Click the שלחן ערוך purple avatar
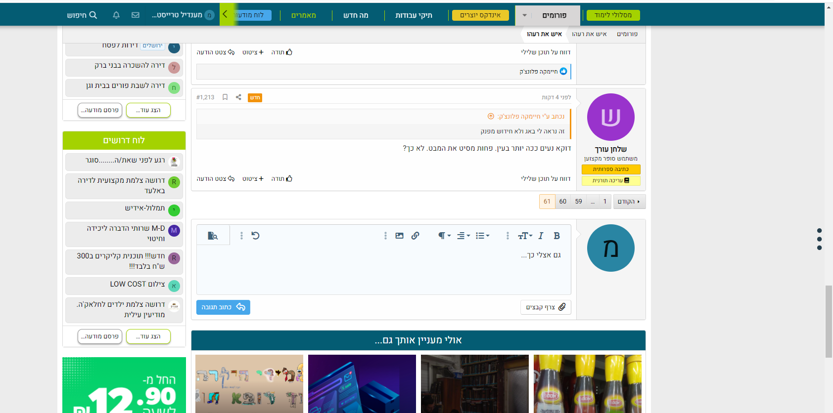This screenshot has height=413, width=833. (x=611, y=117)
